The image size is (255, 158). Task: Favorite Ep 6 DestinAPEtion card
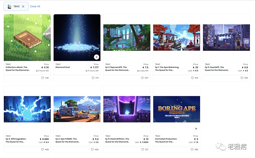(x=142, y=150)
